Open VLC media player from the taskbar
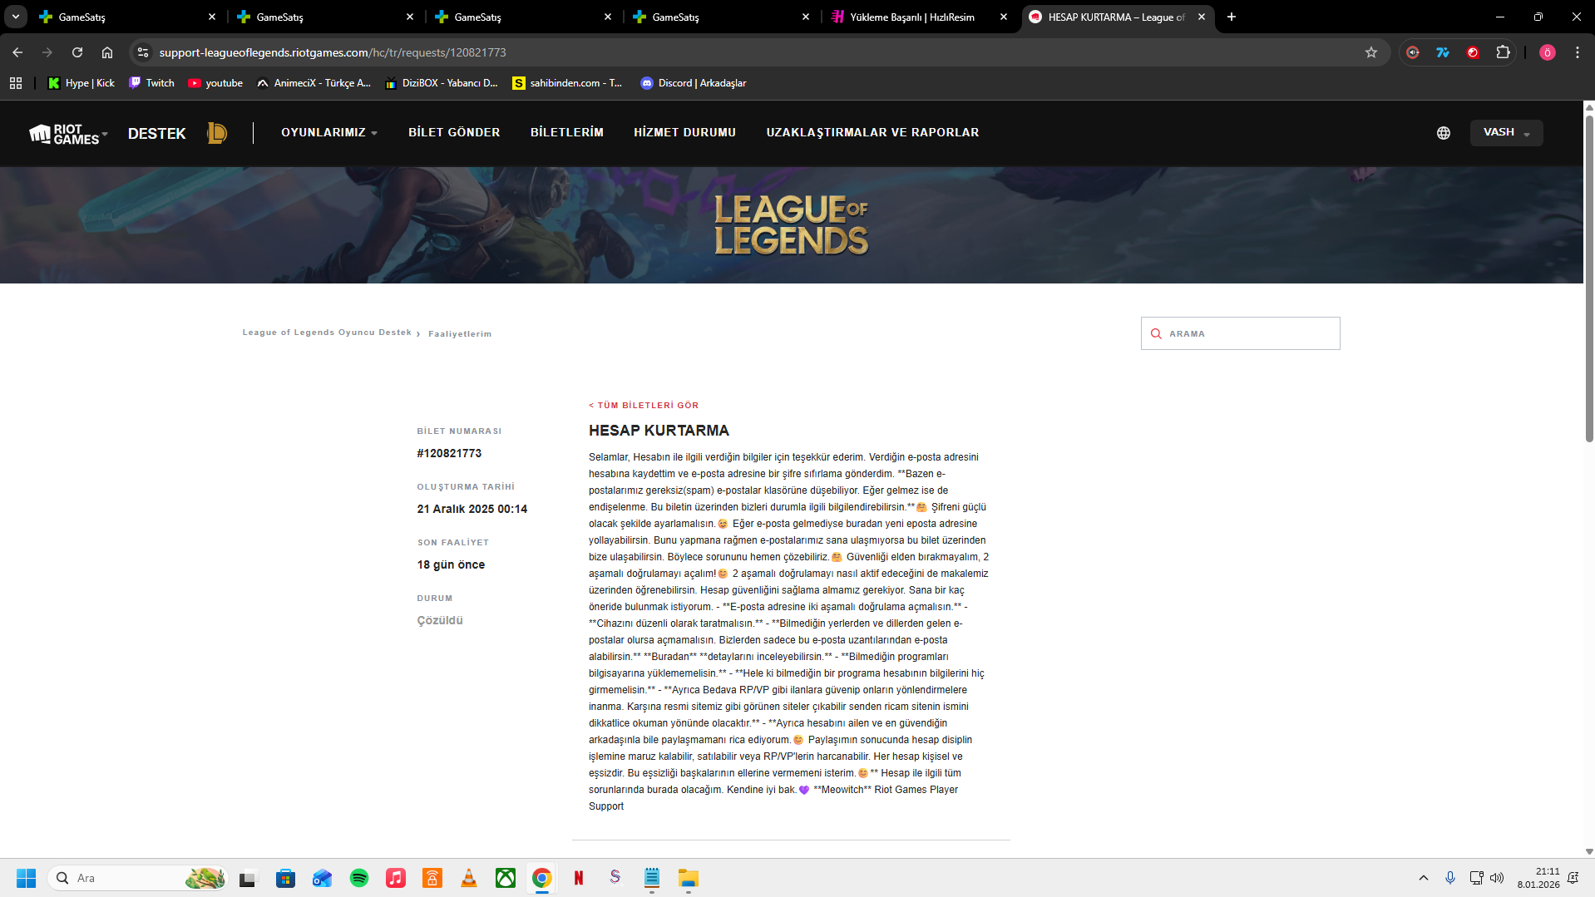The image size is (1595, 897). [469, 878]
